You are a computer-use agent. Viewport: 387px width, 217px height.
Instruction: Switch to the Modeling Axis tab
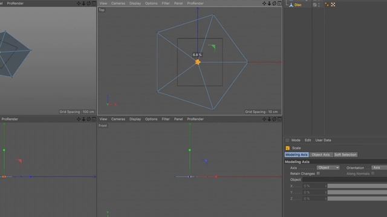click(296, 154)
